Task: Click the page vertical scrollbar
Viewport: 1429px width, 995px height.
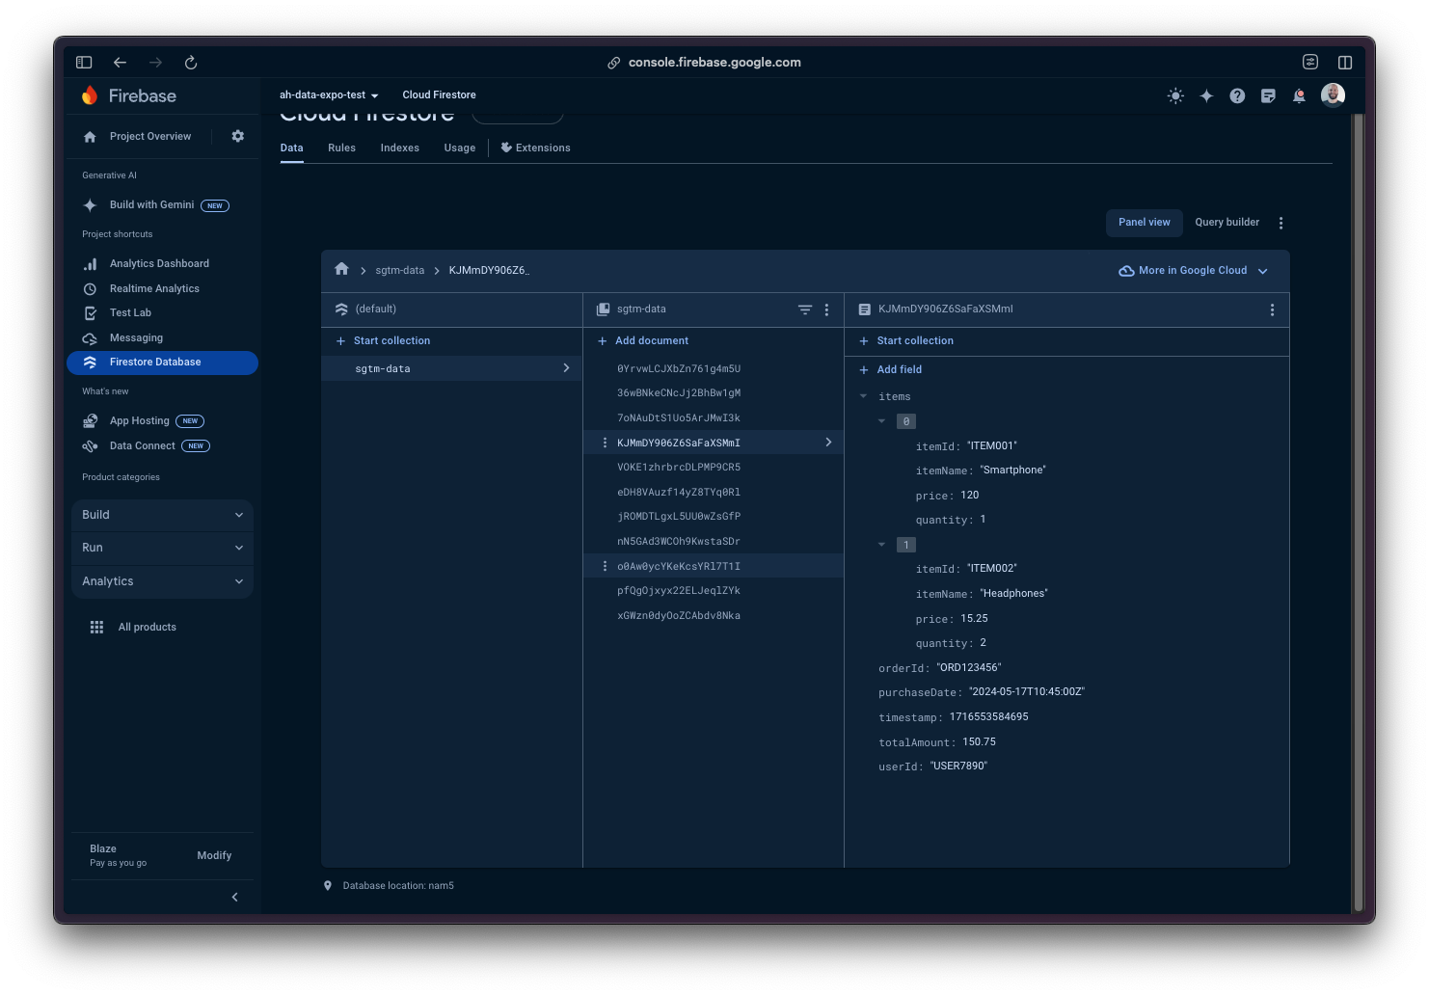Action: click(x=1358, y=511)
